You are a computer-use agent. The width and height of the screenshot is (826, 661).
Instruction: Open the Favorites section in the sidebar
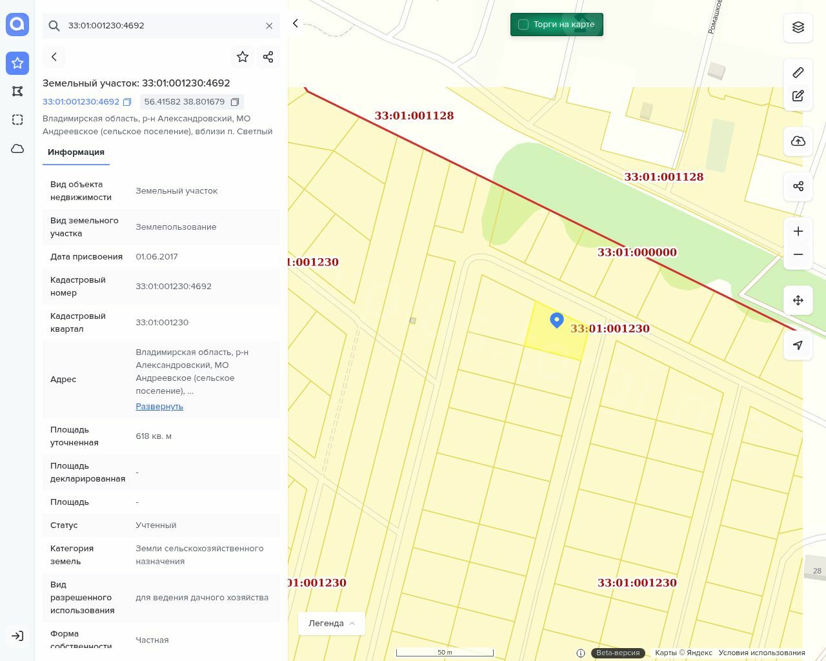17,63
